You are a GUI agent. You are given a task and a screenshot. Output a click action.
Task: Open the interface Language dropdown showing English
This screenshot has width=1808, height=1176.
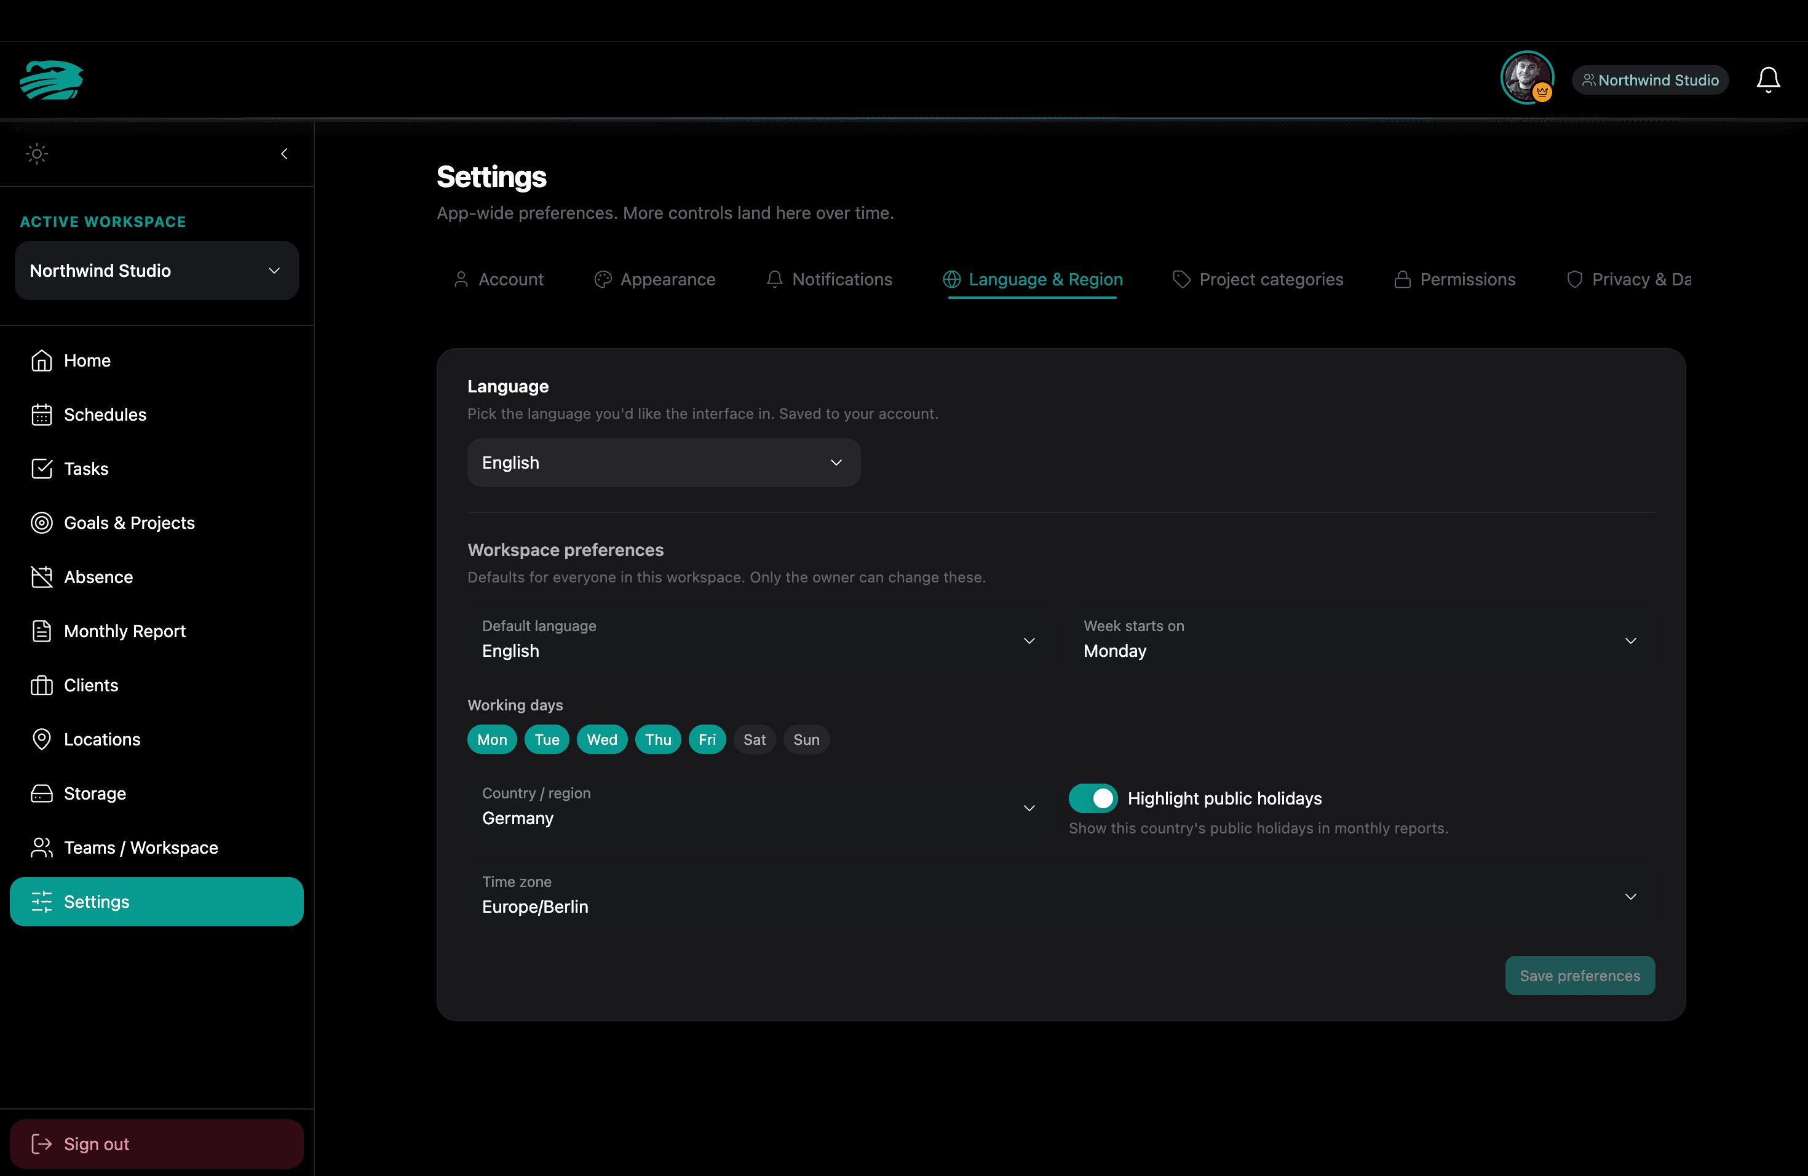(x=663, y=463)
